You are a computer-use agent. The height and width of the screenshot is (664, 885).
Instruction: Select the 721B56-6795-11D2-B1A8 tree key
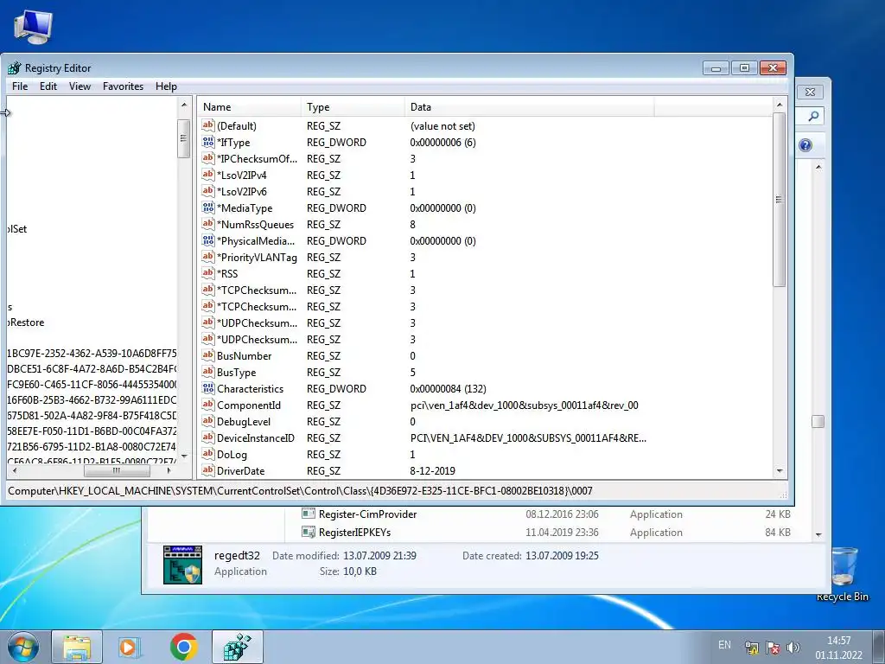click(92, 447)
